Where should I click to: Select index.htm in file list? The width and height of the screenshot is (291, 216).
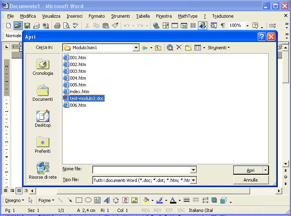[76, 92]
